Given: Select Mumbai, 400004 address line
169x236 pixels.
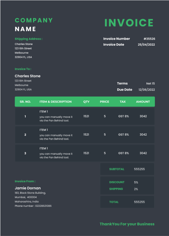Looking at the screenshot, I should (x=26, y=197).
